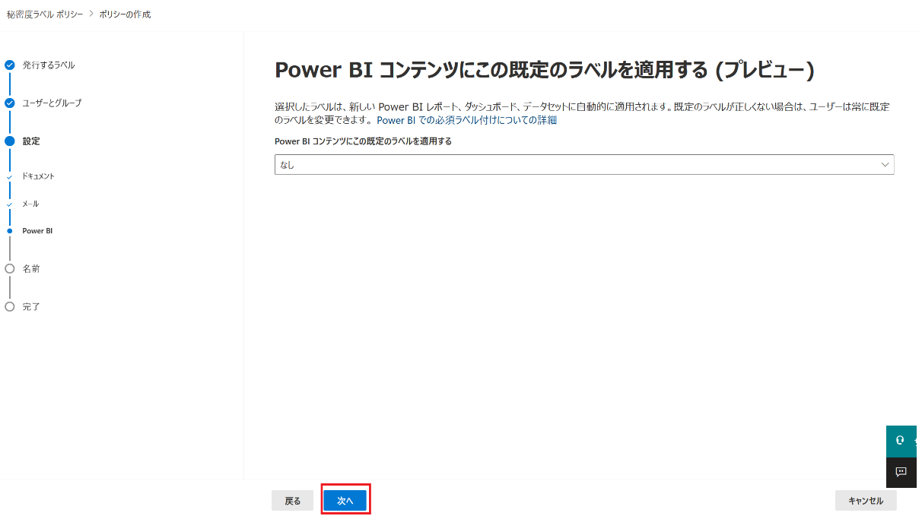Viewport: 922px width, 516px height.
Task: Select the 発行するラベル step
Action: (x=49, y=65)
